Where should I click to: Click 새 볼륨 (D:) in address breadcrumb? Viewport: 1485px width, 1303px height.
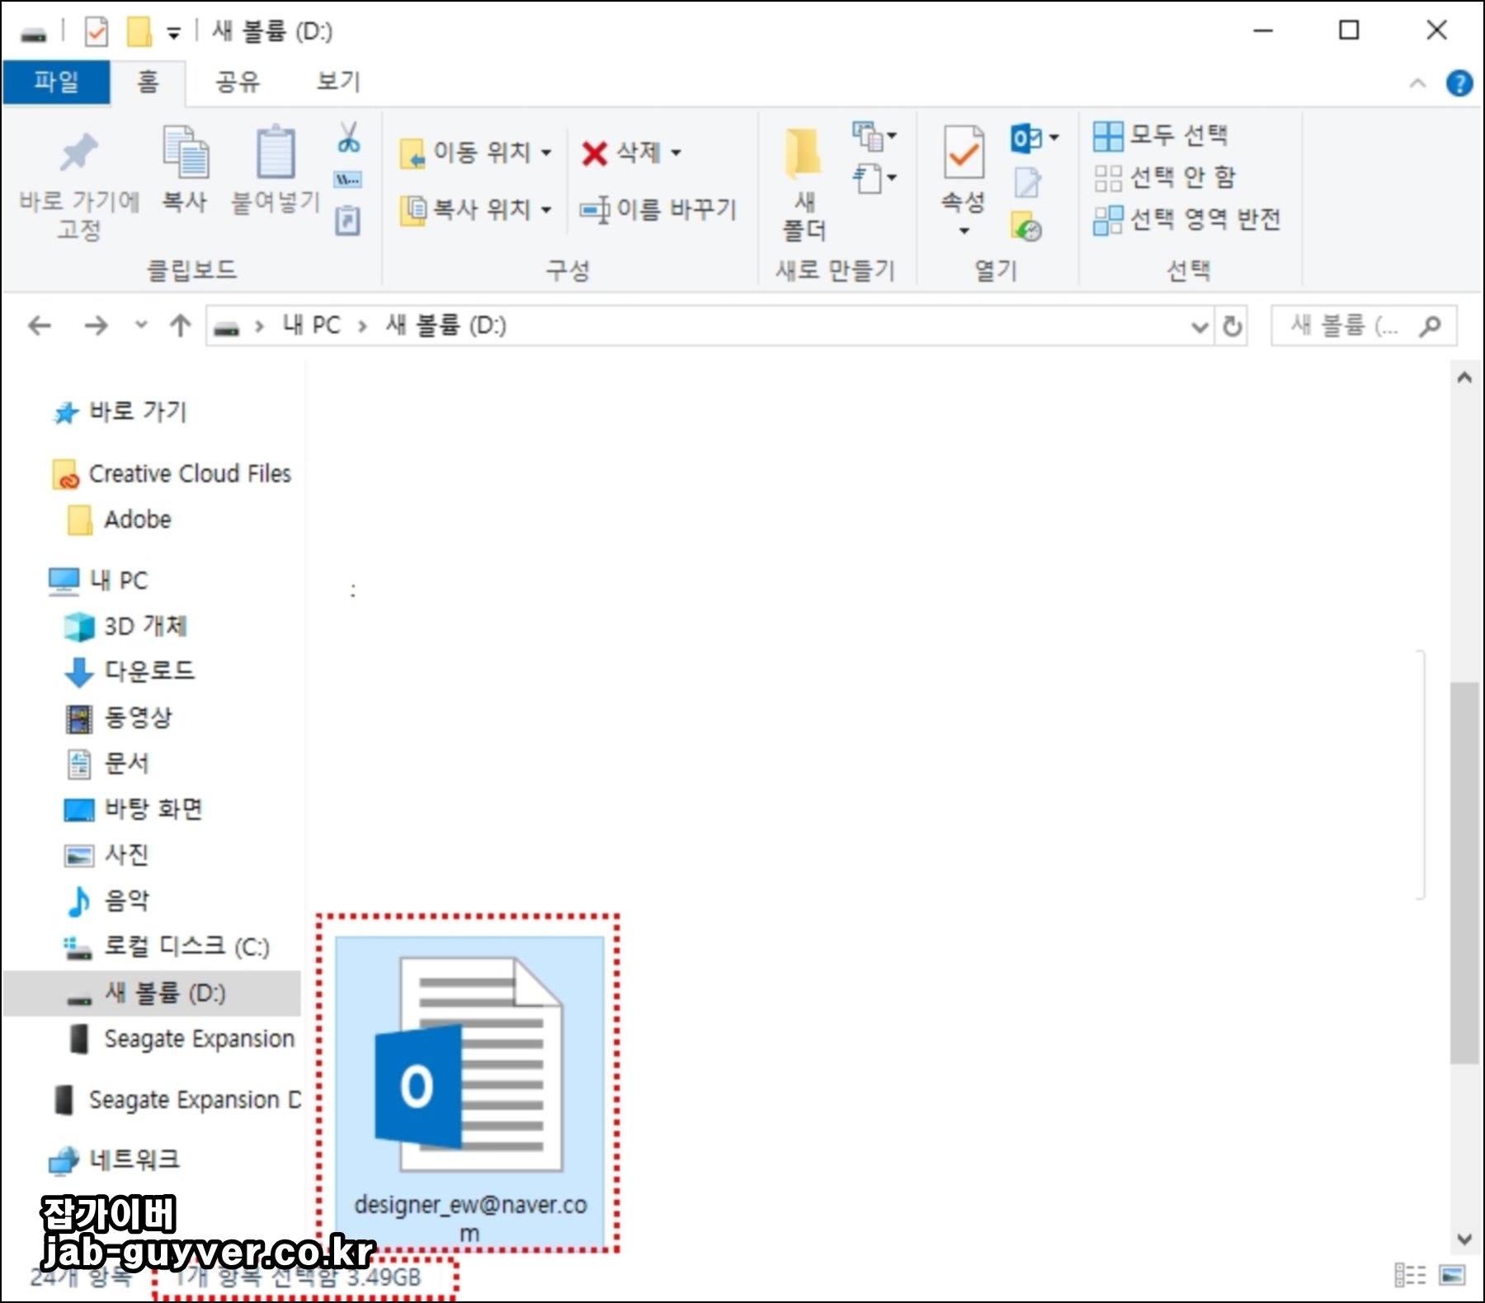click(x=445, y=326)
